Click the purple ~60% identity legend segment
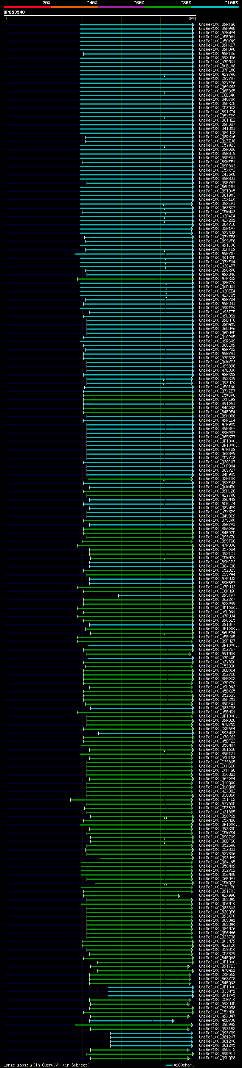Screen dimensions: 242x1068 click(121, 7)
